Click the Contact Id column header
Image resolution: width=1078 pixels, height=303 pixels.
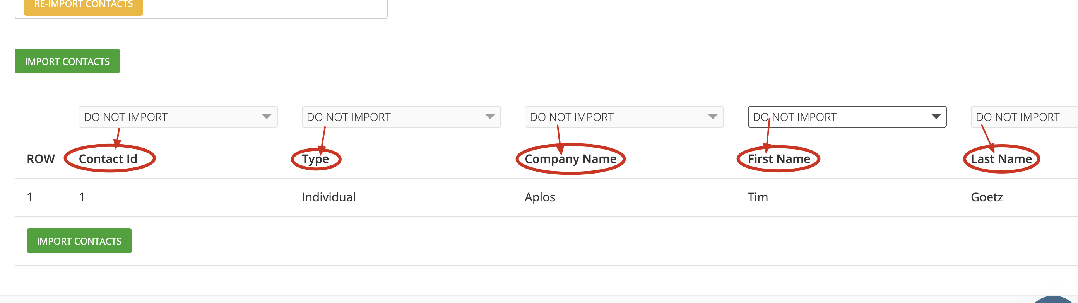[x=108, y=159]
